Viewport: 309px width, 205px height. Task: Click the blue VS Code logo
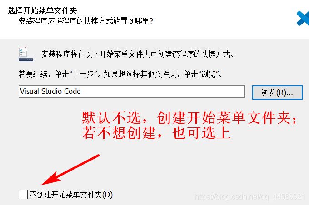coord(303,19)
